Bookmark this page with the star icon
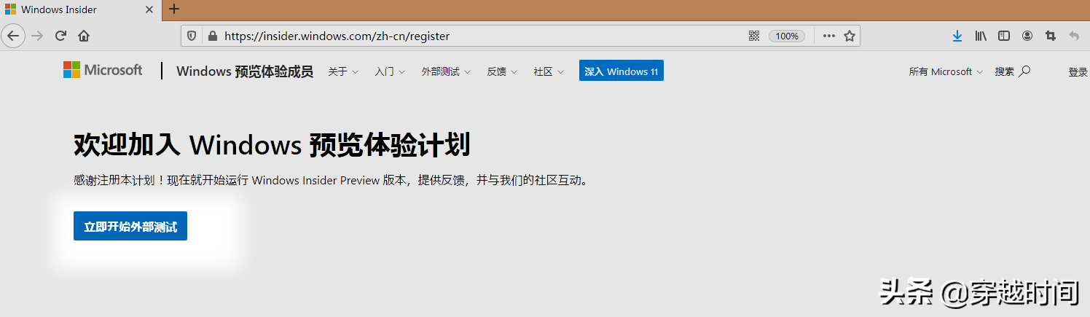Screen dimensions: 1090x317 (x=850, y=36)
